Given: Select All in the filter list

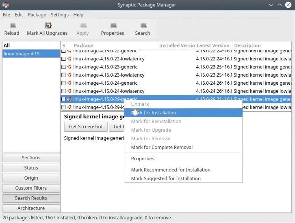Looking at the screenshot, I should (31, 45).
